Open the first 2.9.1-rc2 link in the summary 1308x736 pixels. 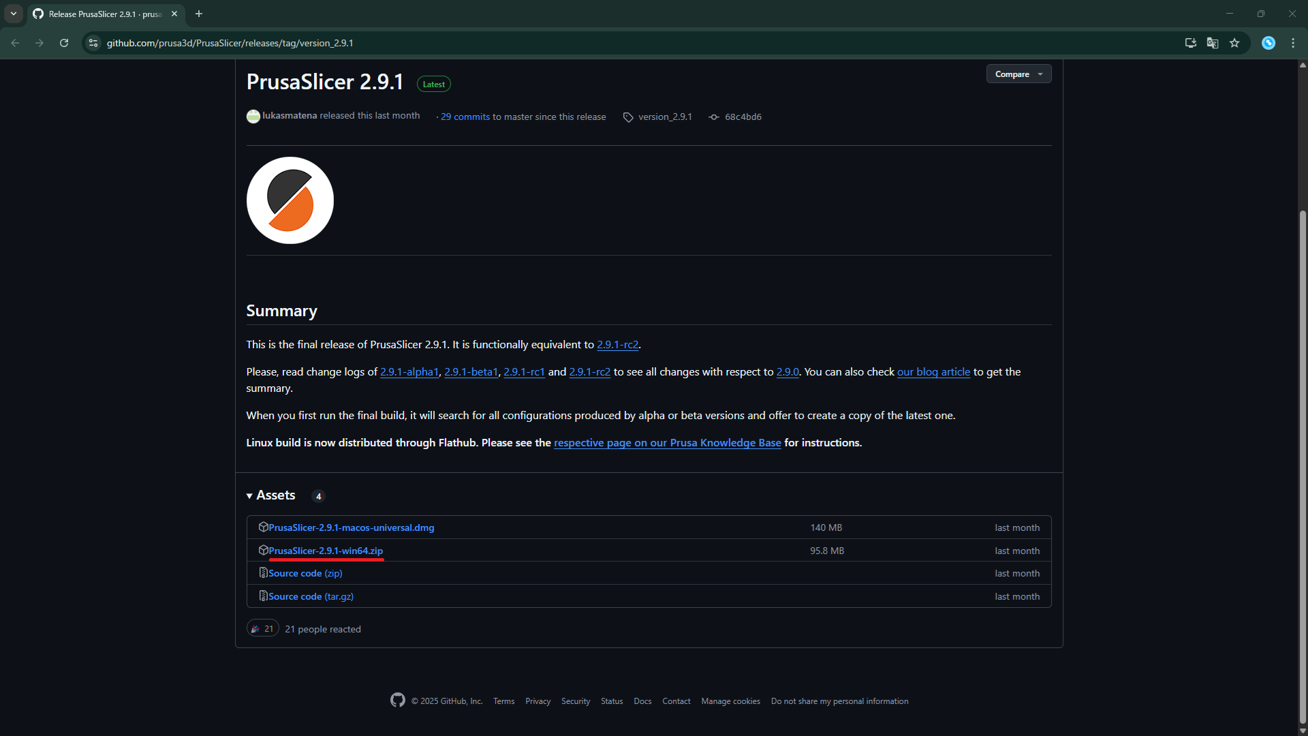coord(618,345)
